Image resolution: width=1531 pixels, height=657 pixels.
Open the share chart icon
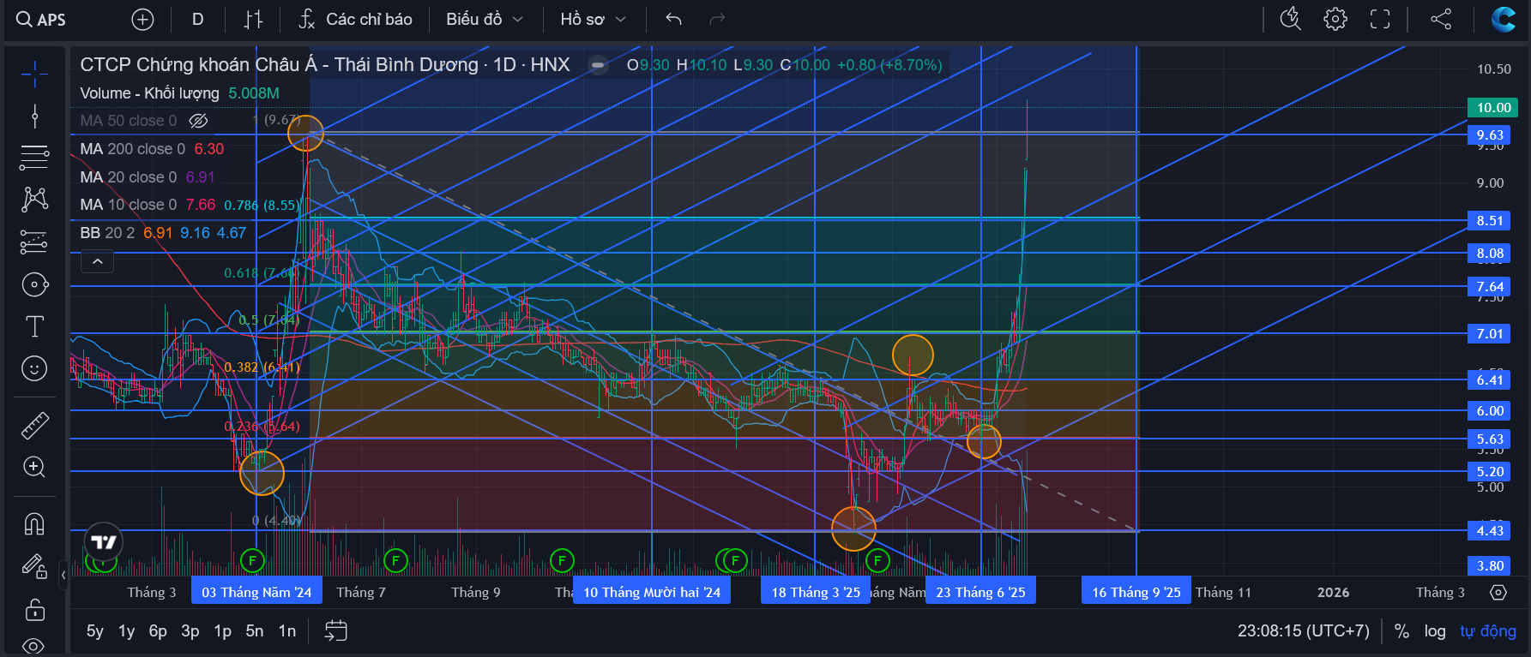[x=1441, y=19]
